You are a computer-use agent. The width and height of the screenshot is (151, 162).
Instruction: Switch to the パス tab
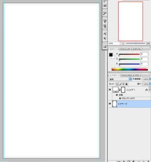(137, 75)
